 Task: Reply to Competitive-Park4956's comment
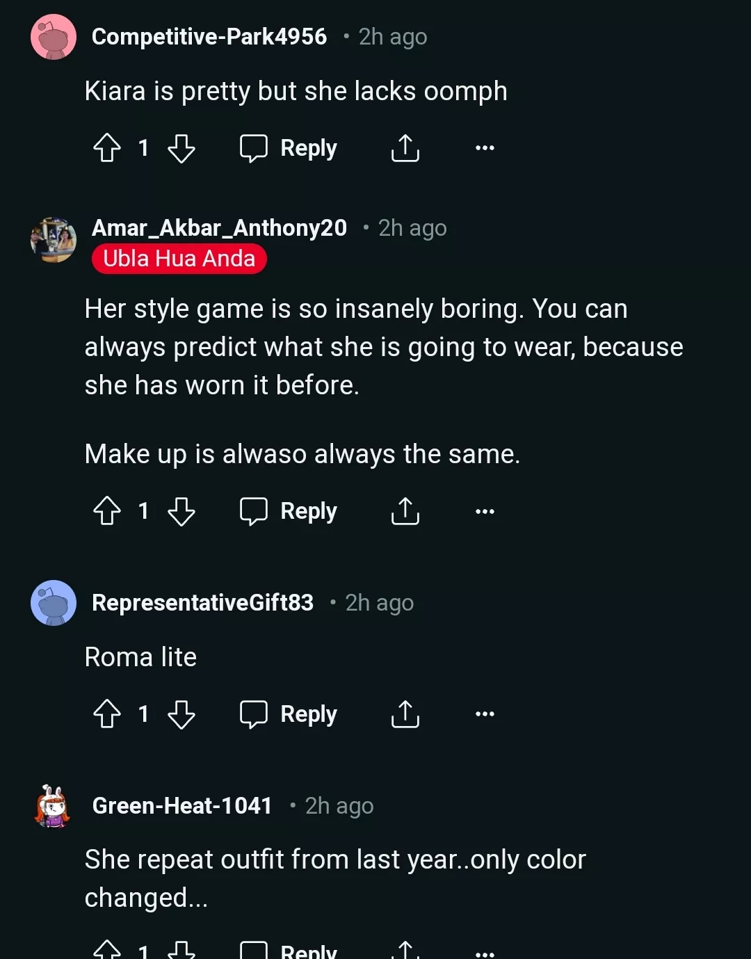289,148
